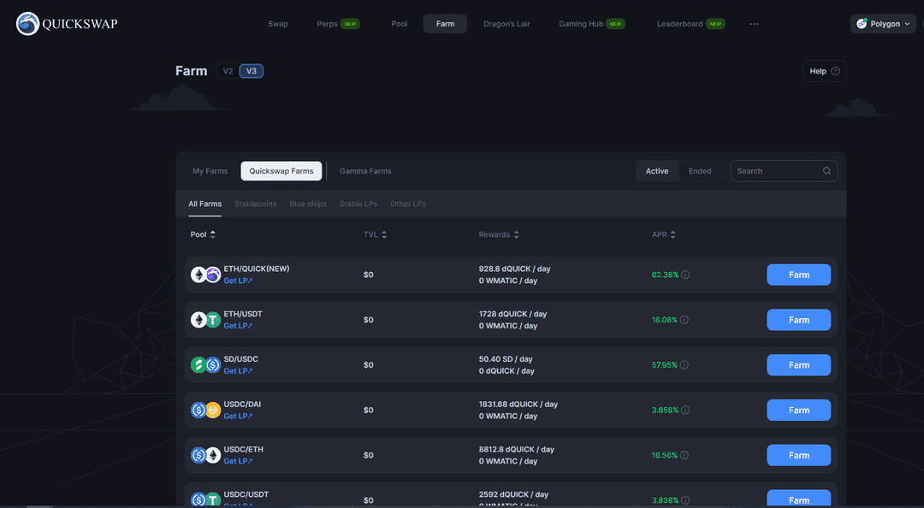924x508 pixels.
Task: Open the ellipsis overflow menu in the navbar
Action: click(x=754, y=24)
